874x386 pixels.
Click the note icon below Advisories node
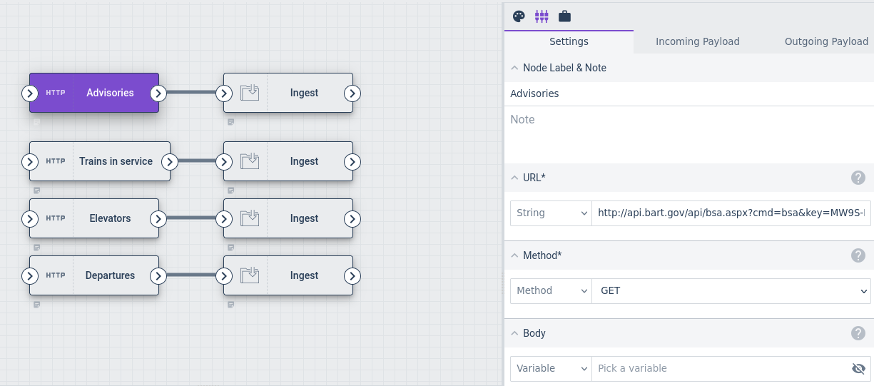37,122
